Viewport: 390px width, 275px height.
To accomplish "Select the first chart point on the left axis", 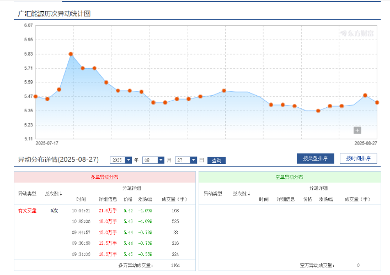I will coord(35,96).
